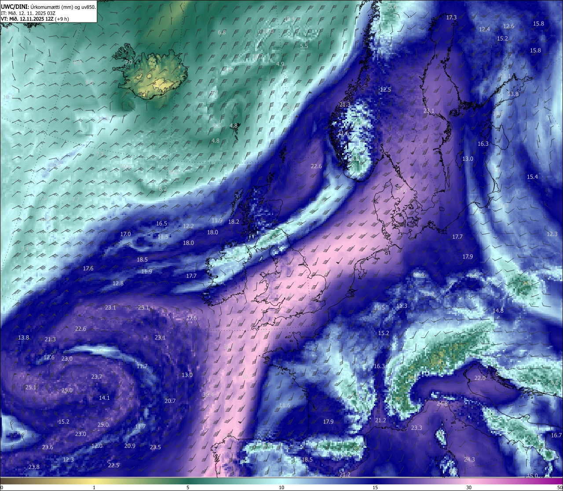Click the 16.5 value on the map

tap(162, 223)
